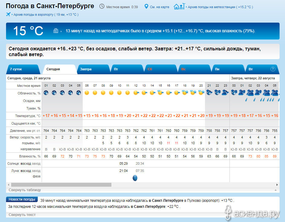Click the partly cloudy icon at hour 15
Image resolution: width=285 pixels, height=222 pixels.
point(160,93)
